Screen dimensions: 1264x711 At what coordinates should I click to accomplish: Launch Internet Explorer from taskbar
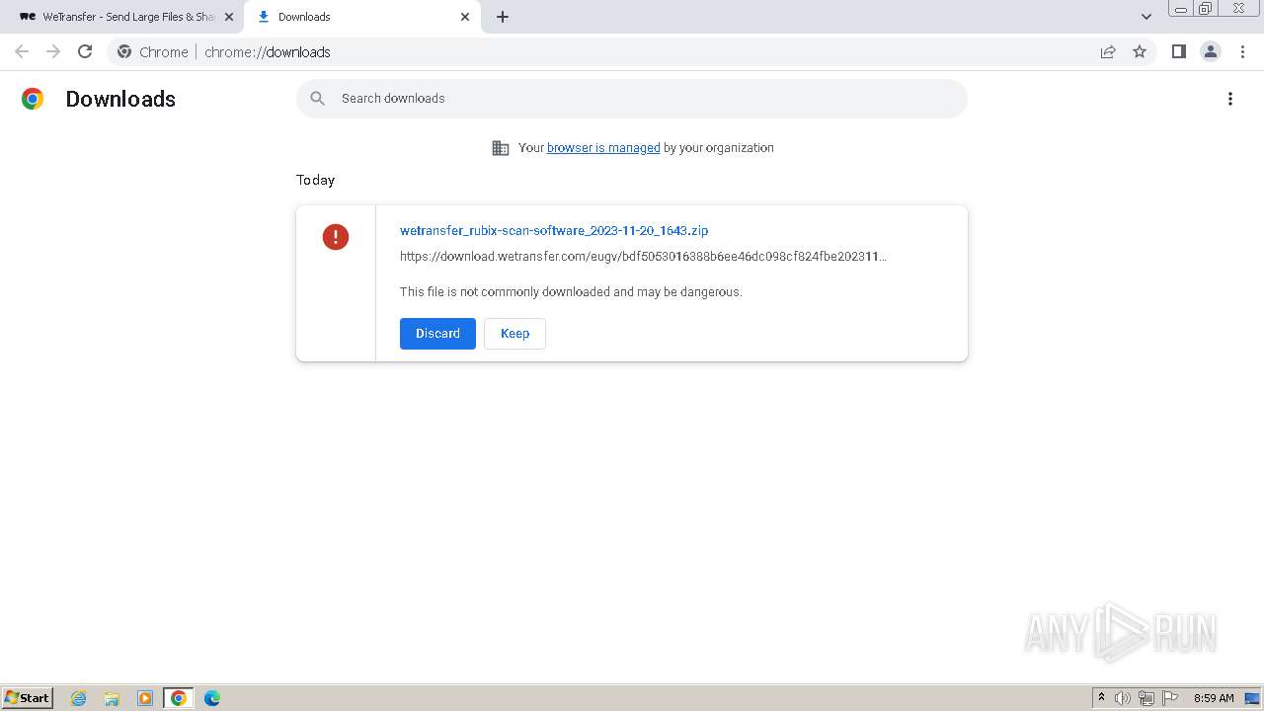point(79,698)
